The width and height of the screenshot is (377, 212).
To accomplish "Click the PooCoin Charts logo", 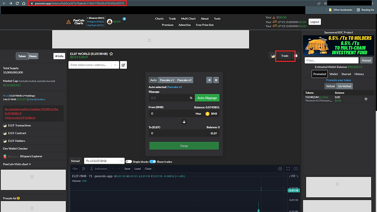I will pyautogui.click(x=75, y=22).
